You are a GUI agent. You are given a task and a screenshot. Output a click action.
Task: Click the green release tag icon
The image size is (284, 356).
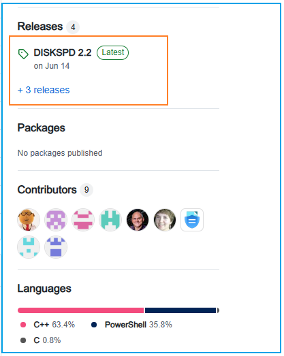click(x=23, y=54)
